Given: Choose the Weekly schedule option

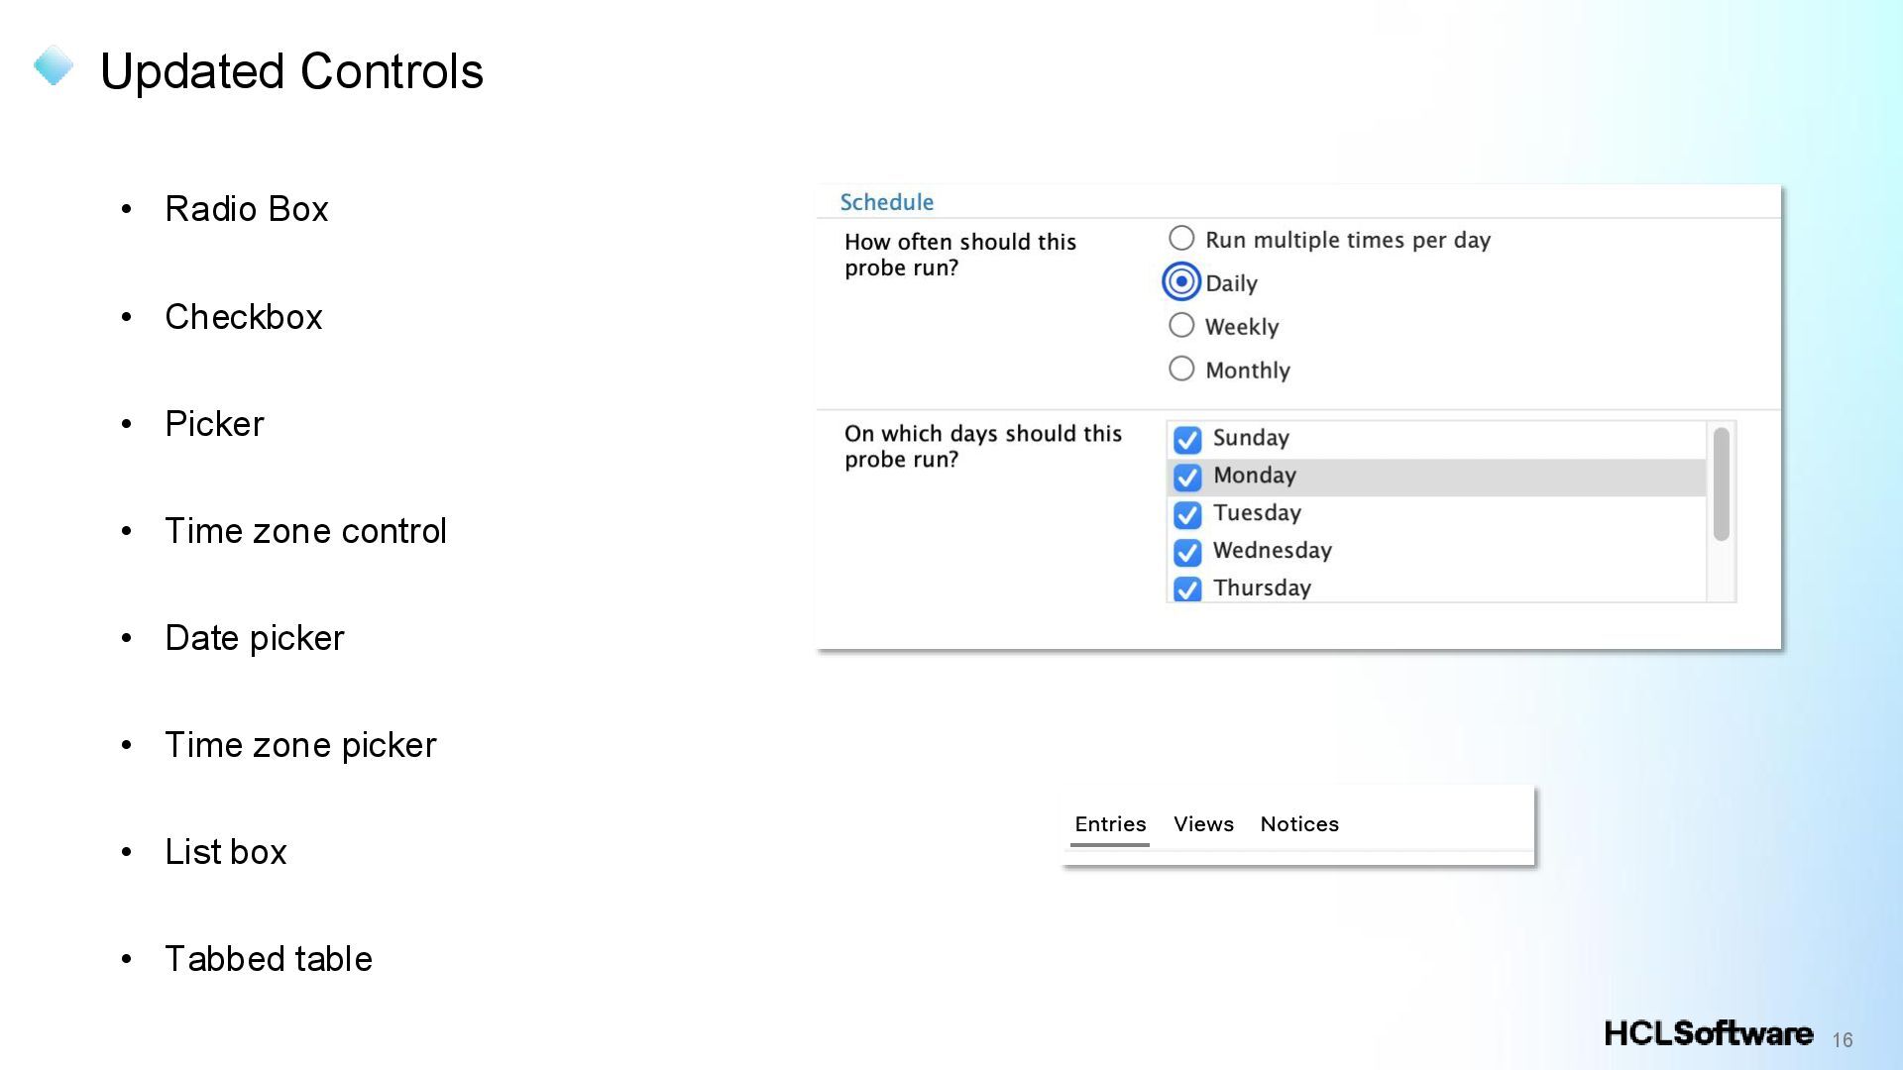Looking at the screenshot, I should click(1181, 326).
